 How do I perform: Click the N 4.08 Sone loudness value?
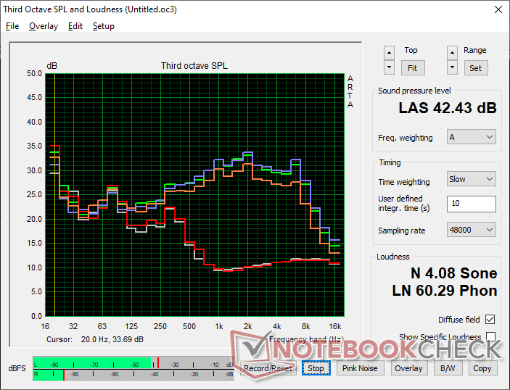click(x=453, y=273)
